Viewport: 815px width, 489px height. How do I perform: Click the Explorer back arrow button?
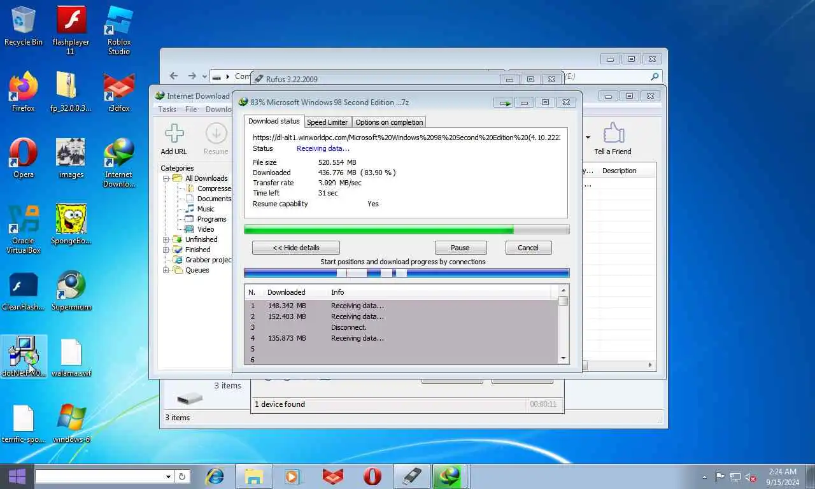(174, 76)
